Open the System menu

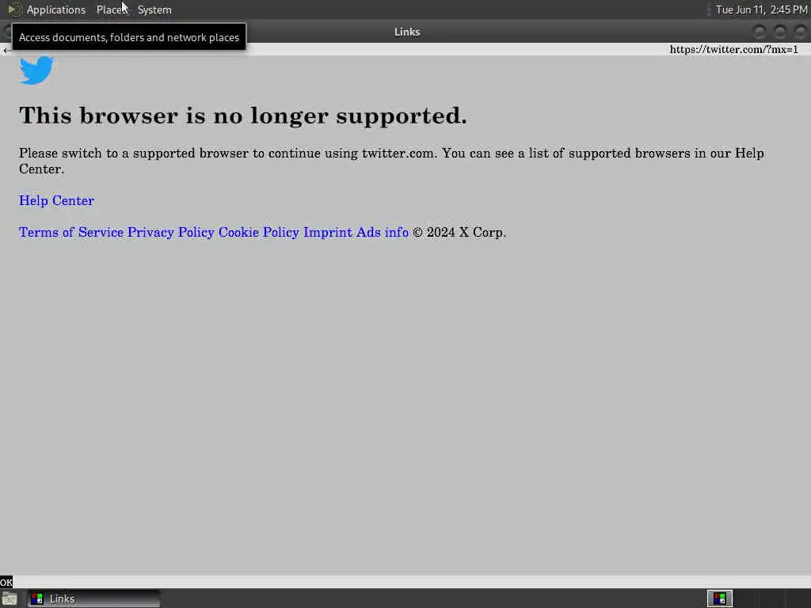(x=154, y=9)
